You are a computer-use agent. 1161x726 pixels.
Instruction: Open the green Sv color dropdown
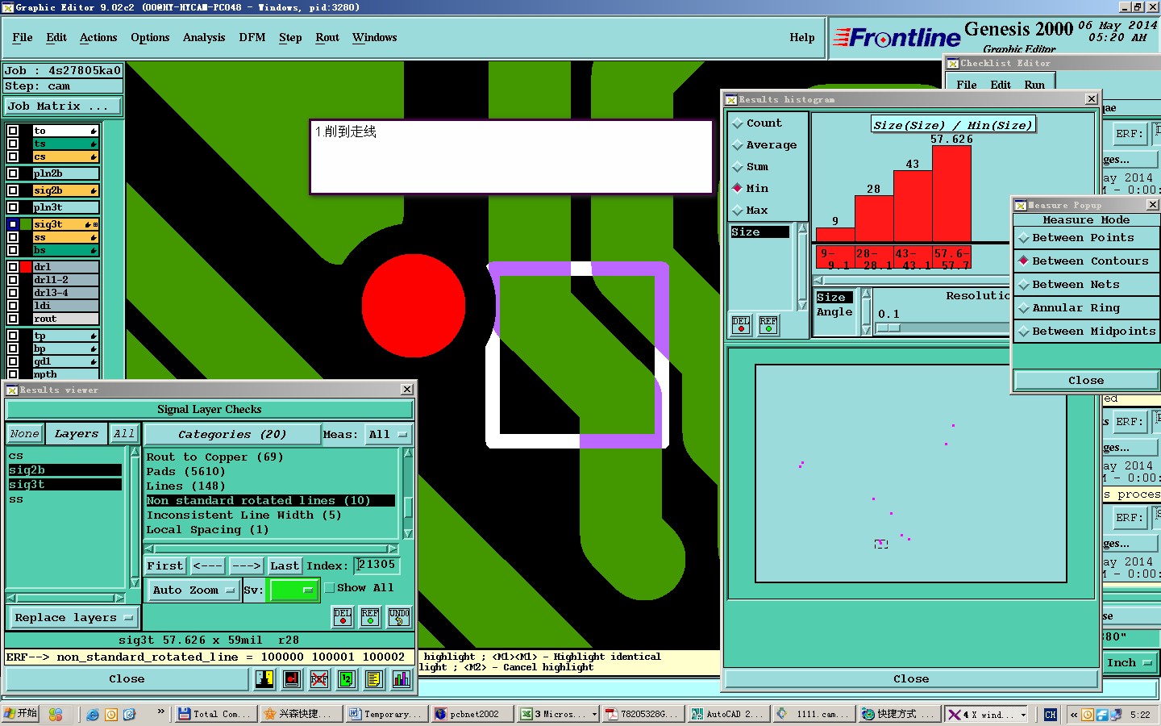click(292, 590)
